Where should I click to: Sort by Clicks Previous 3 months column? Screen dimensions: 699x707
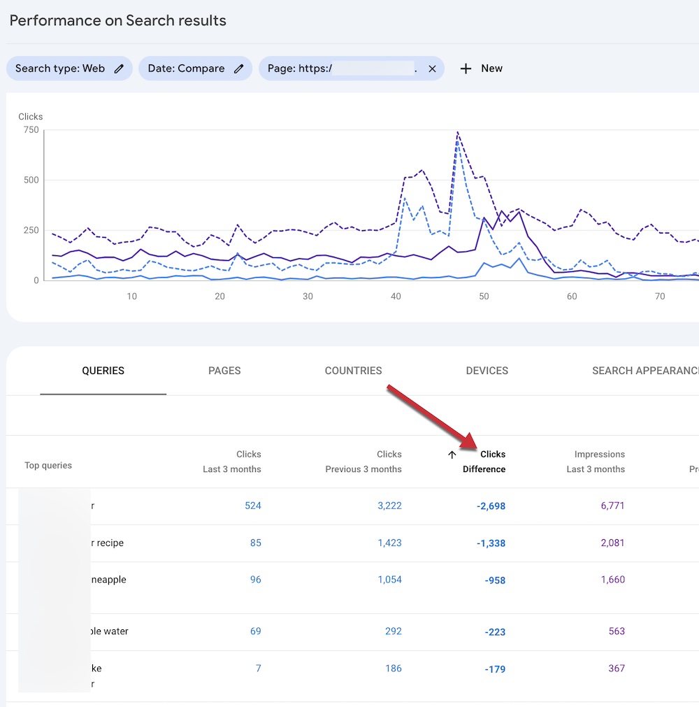coord(363,462)
